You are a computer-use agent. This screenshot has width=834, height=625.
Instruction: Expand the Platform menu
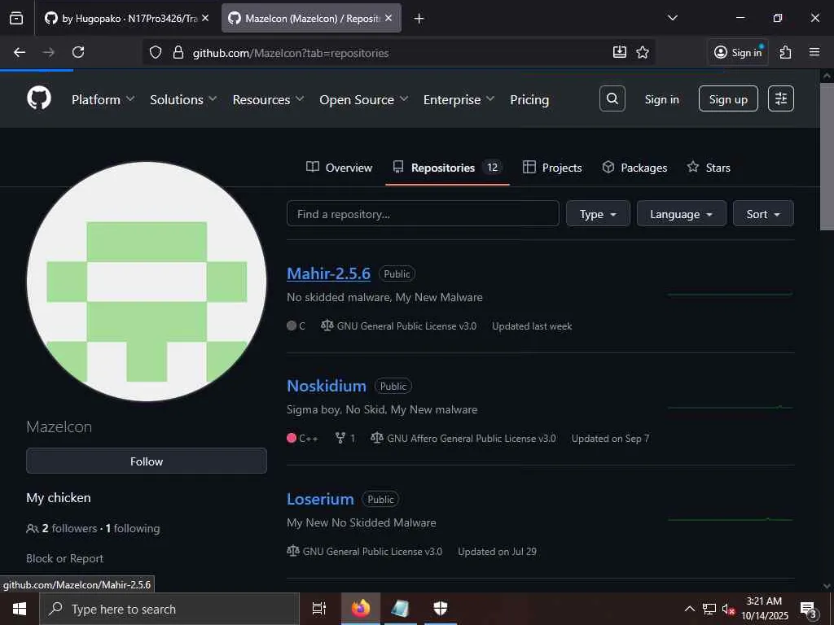pos(103,99)
